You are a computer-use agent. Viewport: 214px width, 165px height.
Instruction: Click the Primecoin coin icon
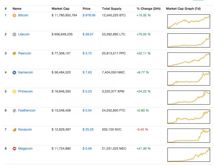(x=14, y=92)
